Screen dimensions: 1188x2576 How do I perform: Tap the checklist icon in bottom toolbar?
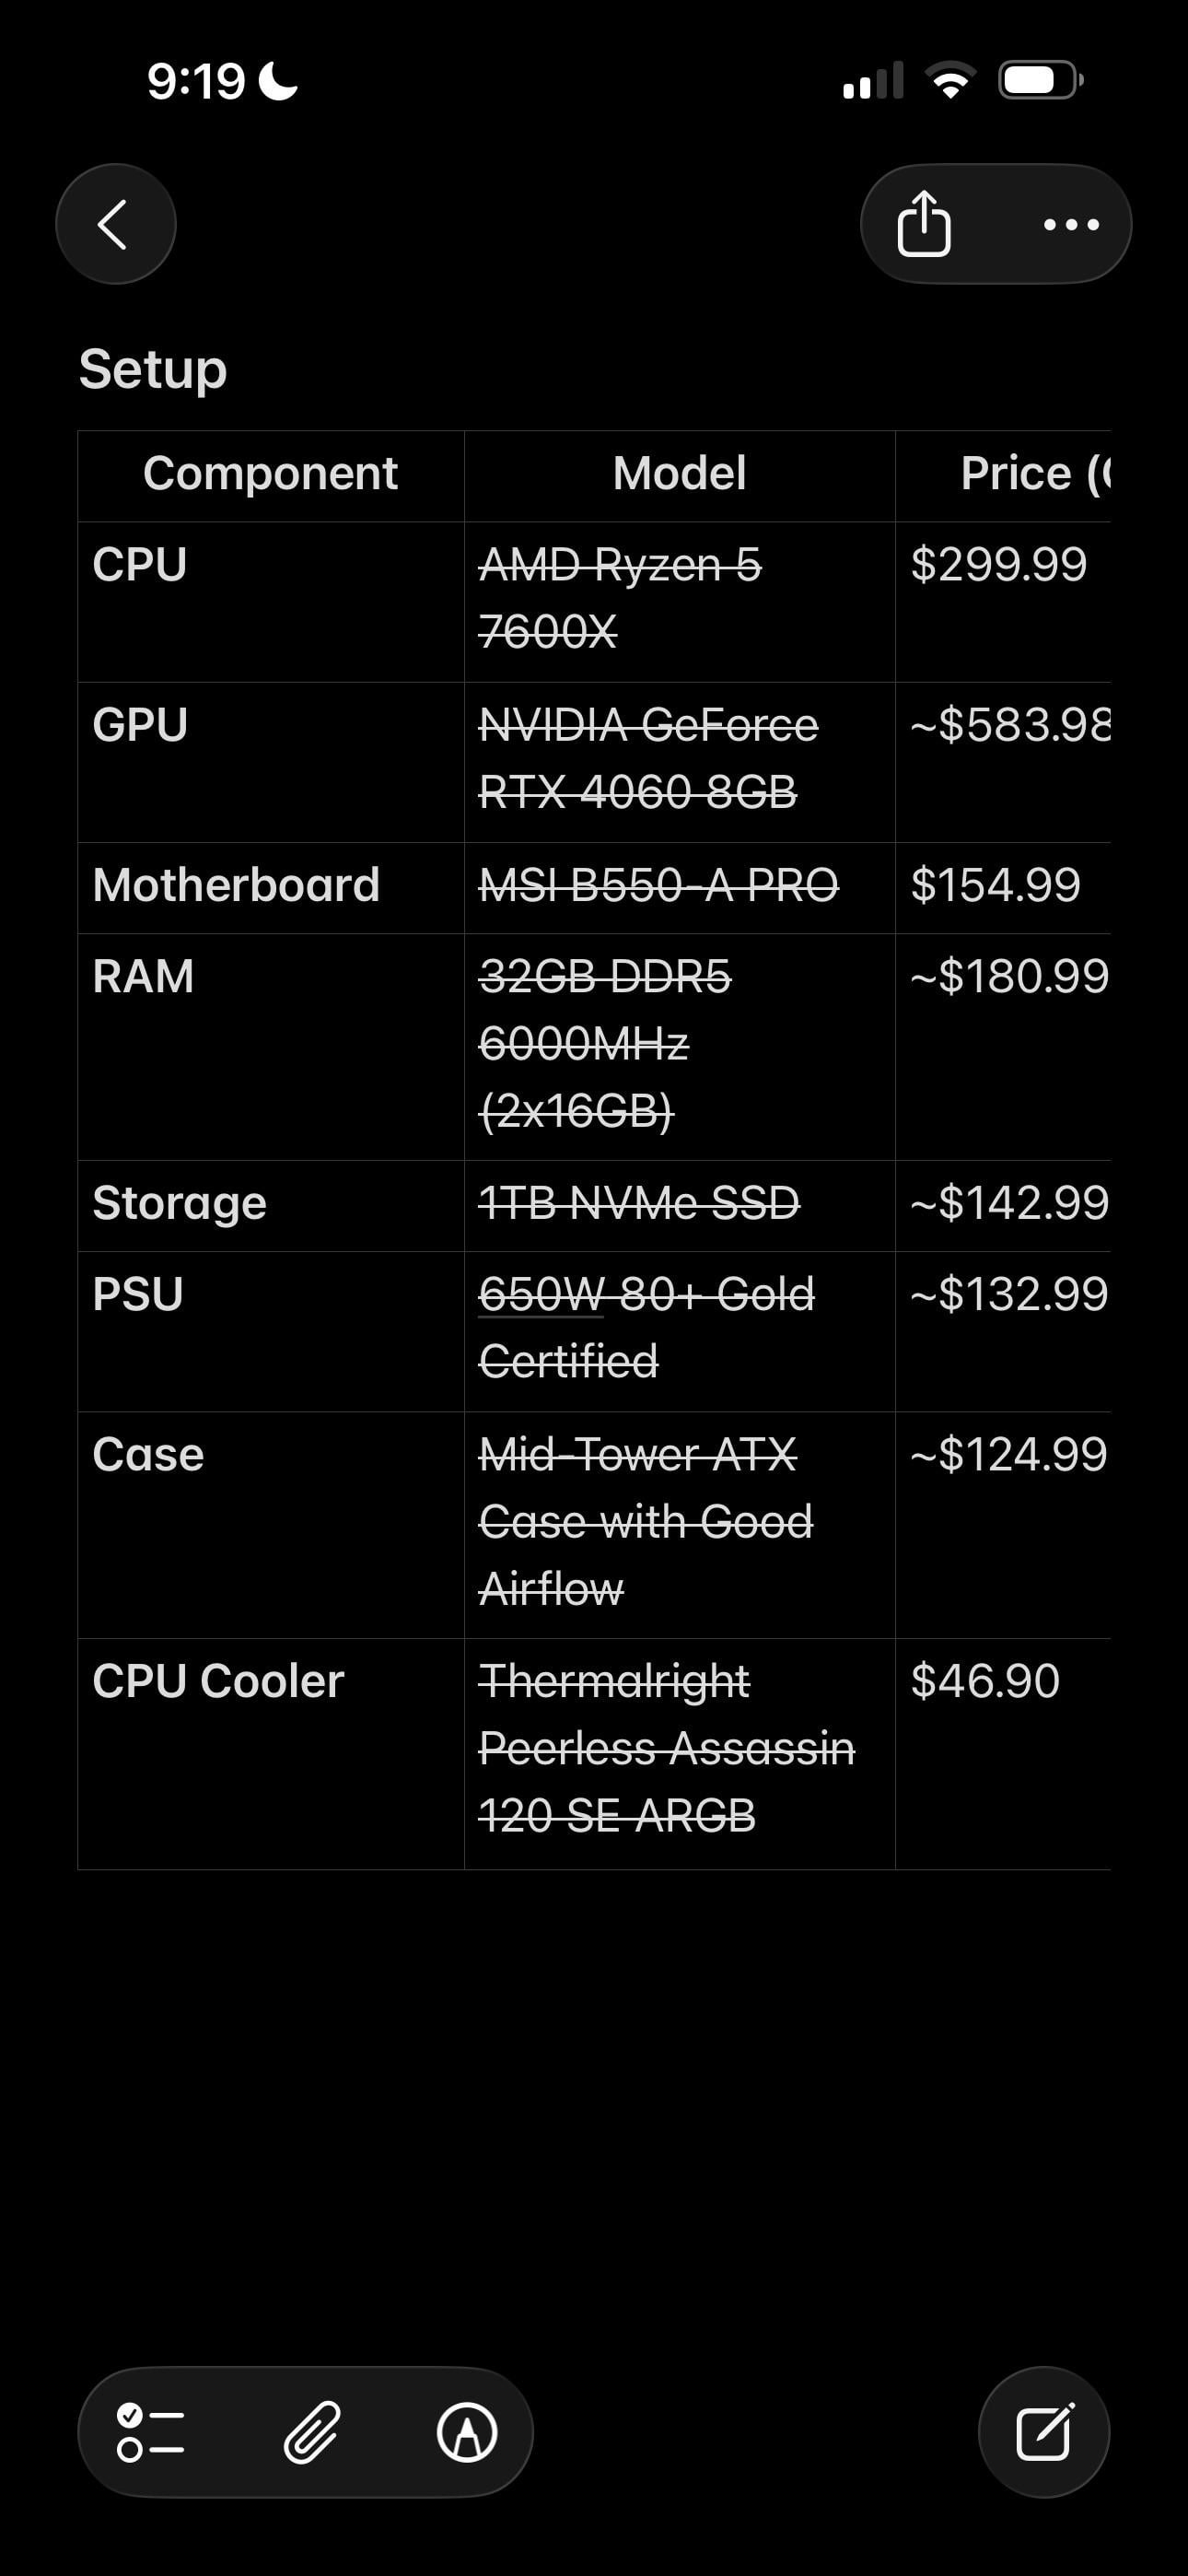(150, 2432)
